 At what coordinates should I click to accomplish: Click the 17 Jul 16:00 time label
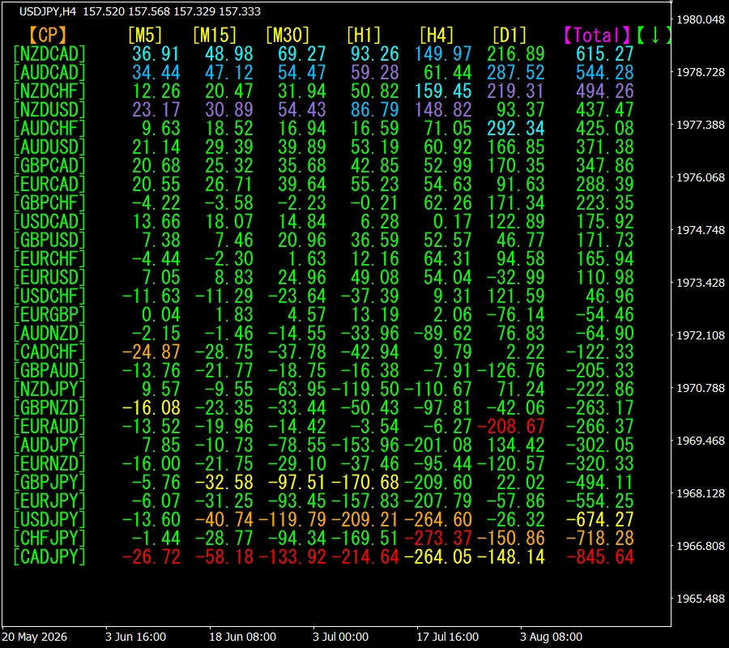(x=447, y=637)
